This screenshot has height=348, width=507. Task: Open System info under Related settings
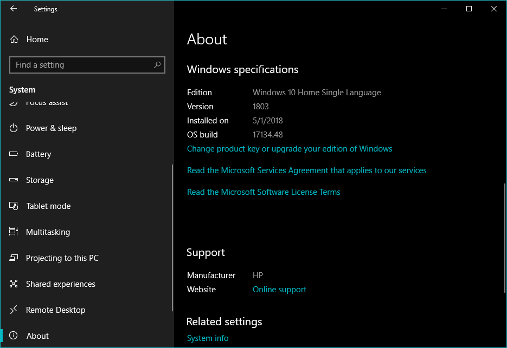[x=208, y=338]
